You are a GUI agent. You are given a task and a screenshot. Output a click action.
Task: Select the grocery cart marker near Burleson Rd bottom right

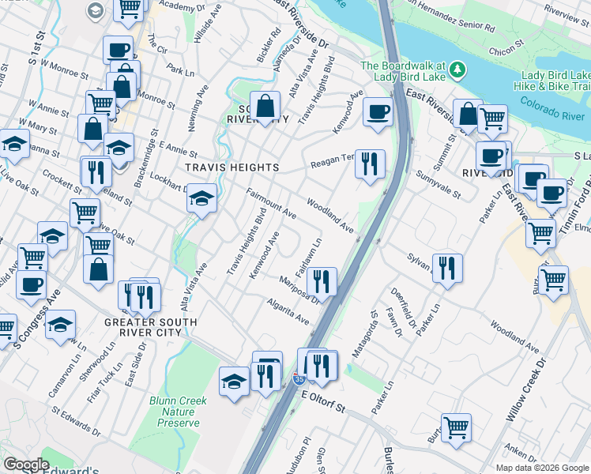coord(456,429)
